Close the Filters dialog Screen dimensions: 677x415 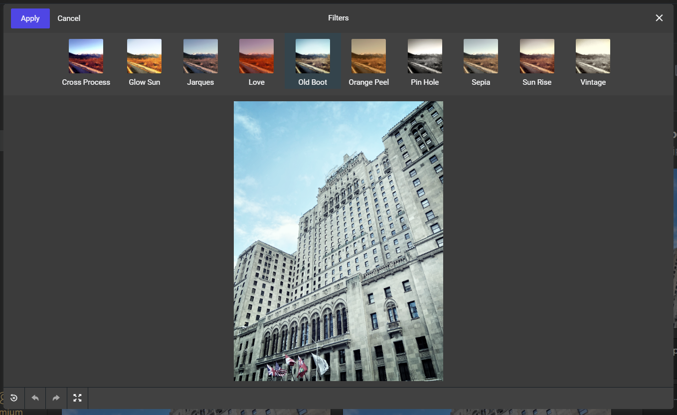click(659, 18)
